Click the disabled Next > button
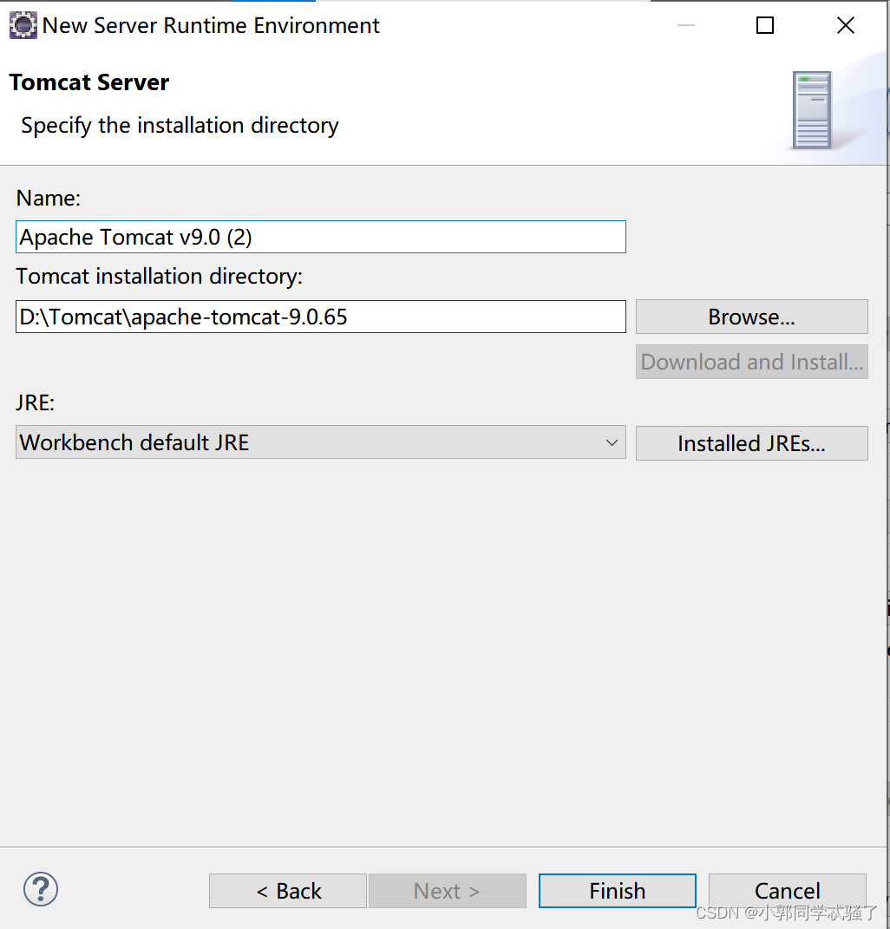890x929 pixels. coord(447,891)
